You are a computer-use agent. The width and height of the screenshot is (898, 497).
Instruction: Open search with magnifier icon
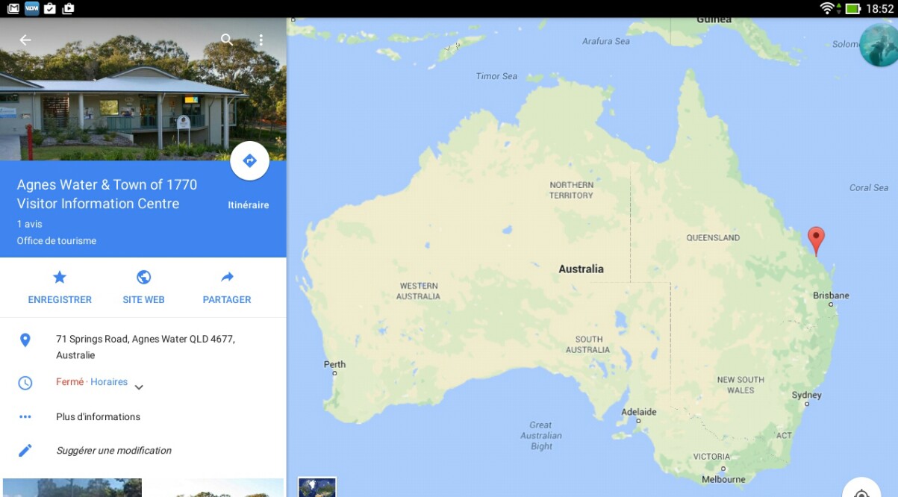(227, 40)
